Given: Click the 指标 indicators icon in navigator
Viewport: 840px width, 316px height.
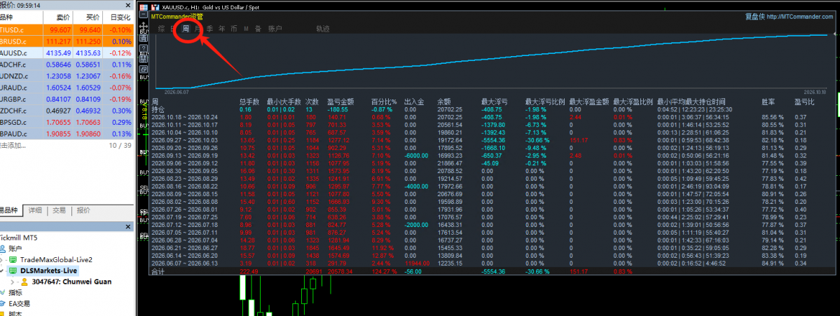Looking at the screenshot, I should pyautogui.click(x=3, y=292).
